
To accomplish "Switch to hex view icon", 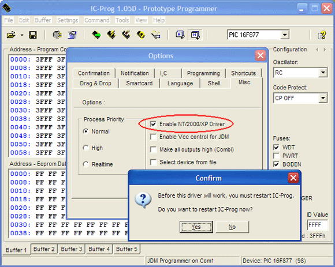I will pos(195,35).
